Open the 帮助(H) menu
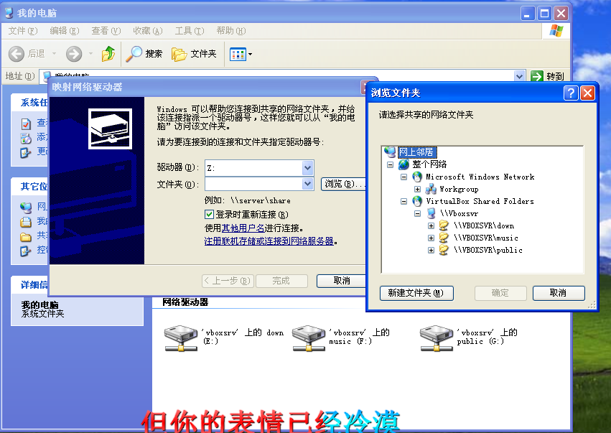The width and height of the screenshot is (611, 433). click(x=231, y=31)
